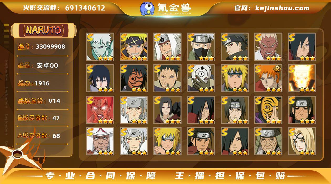Screen dimensions: 331x184
Task: Choose the yellow striped mask portrait
Action: pos(268,110)
